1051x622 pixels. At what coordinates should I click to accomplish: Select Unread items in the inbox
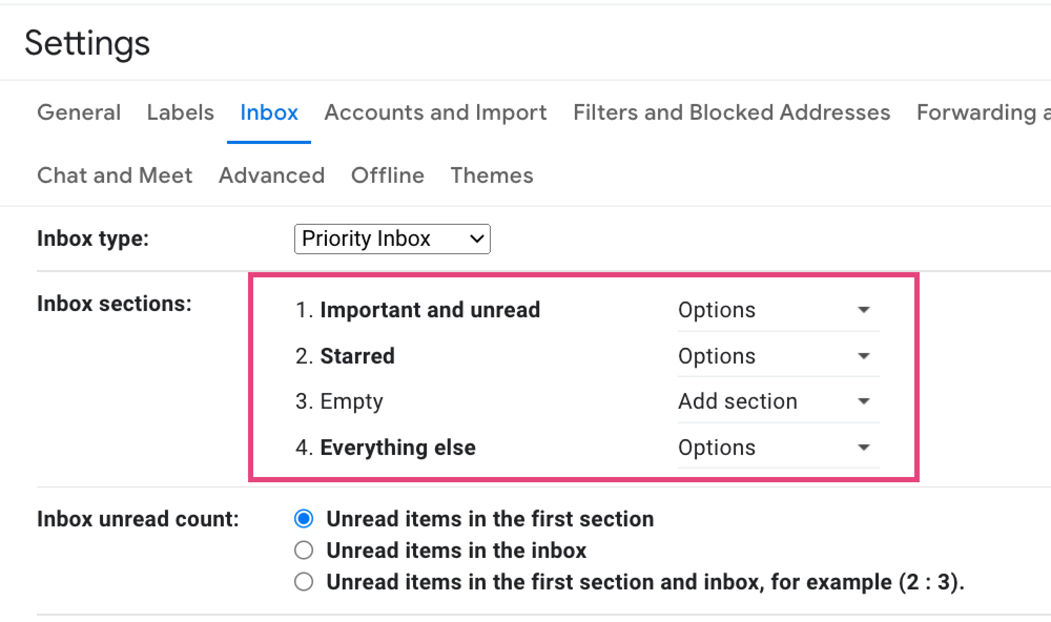(304, 551)
